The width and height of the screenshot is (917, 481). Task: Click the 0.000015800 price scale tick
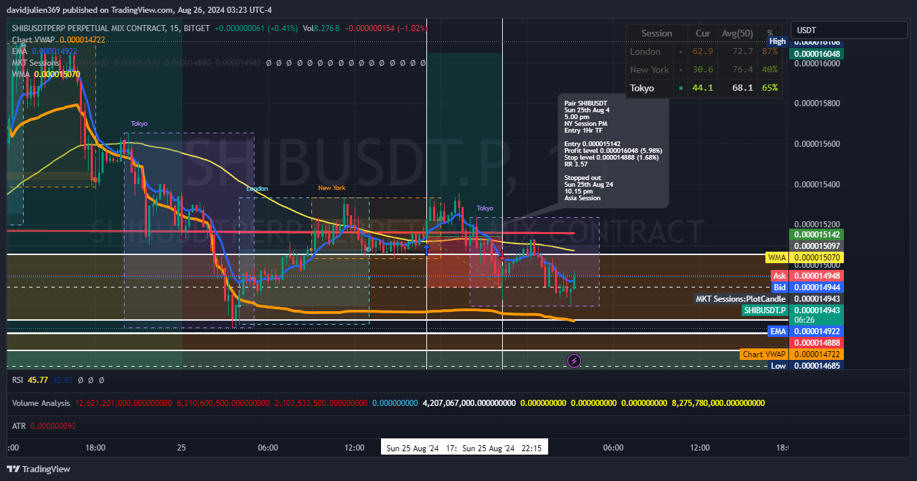pos(817,104)
